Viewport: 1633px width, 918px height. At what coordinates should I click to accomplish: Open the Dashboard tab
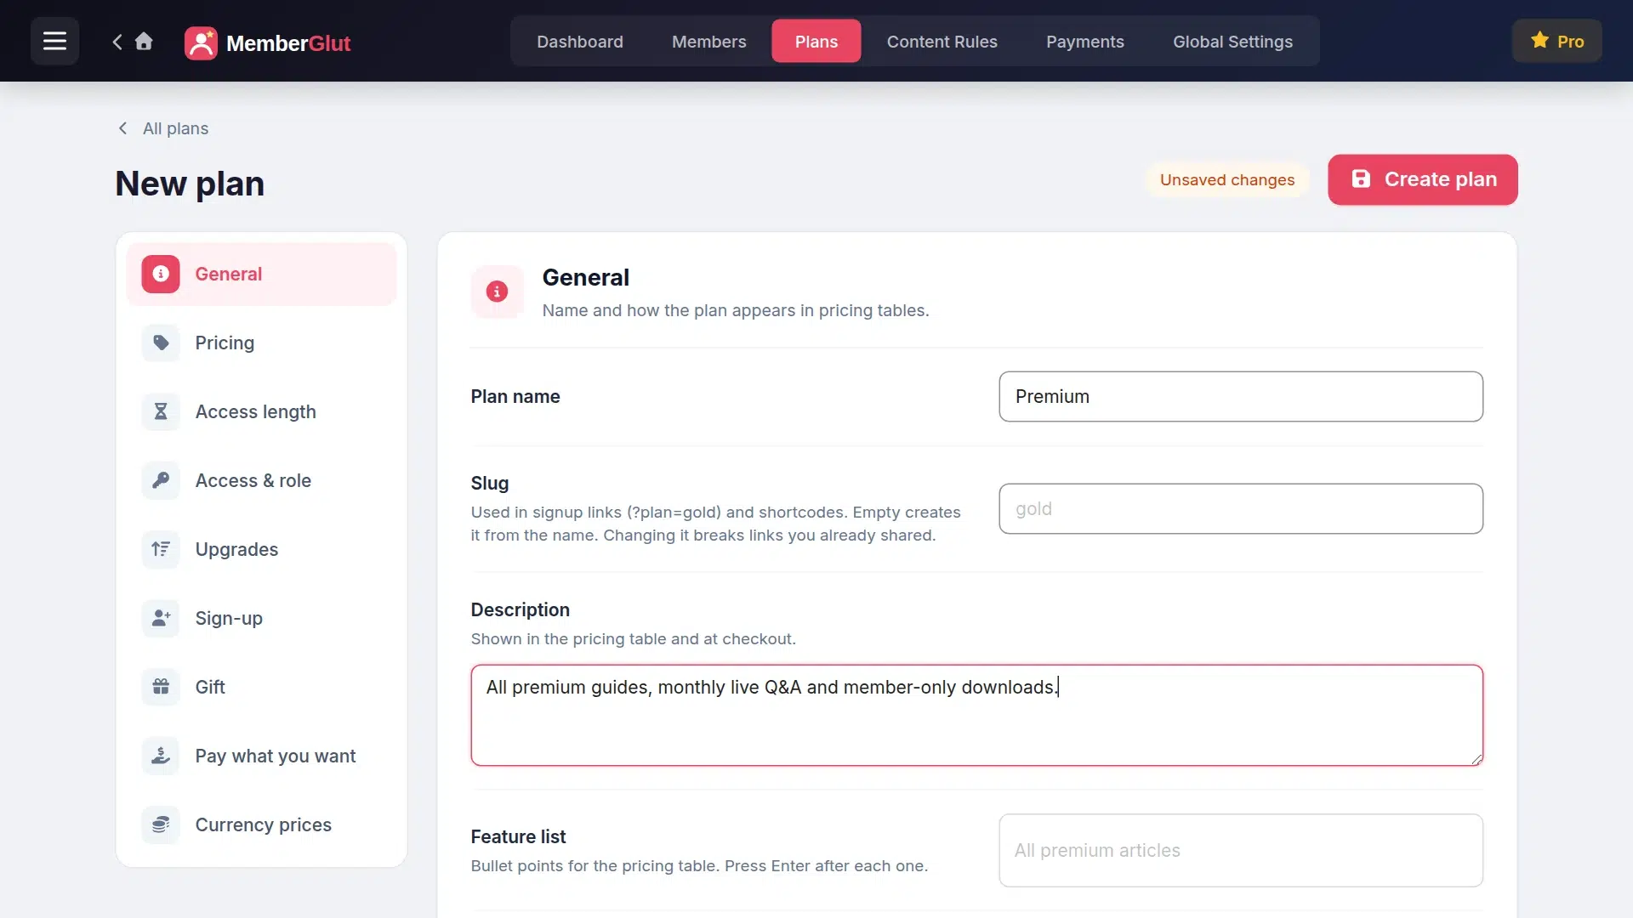pos(579,42)
